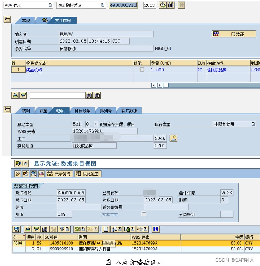Screen dimensions: 260x266
Task: Switch to the 文件信息 tab
Action: tap(63, 21)
